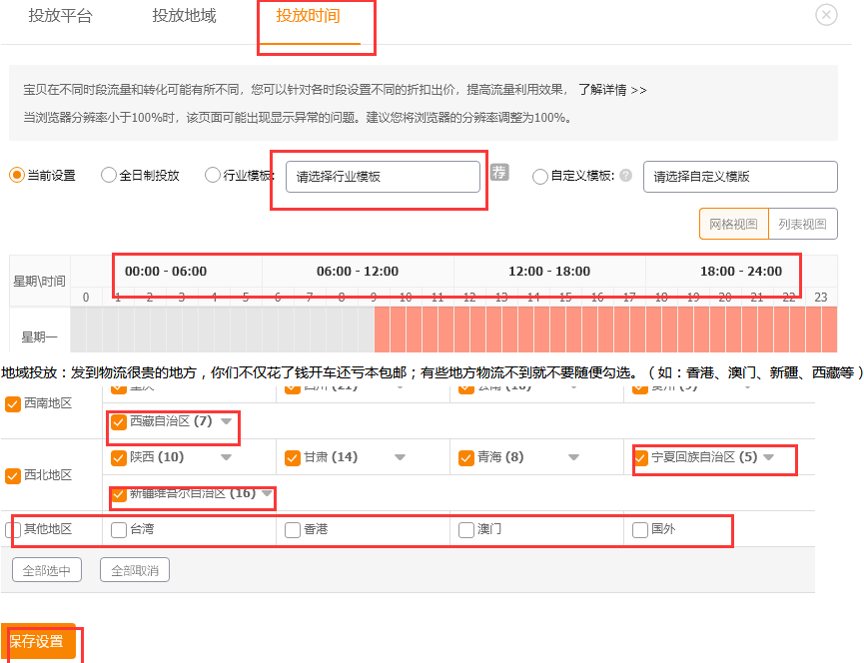
Task: Click the help icon beside 自定义模板
Action: 625,175
